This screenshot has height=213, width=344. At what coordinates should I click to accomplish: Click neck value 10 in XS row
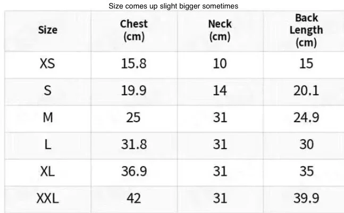(x=220, y=64)
